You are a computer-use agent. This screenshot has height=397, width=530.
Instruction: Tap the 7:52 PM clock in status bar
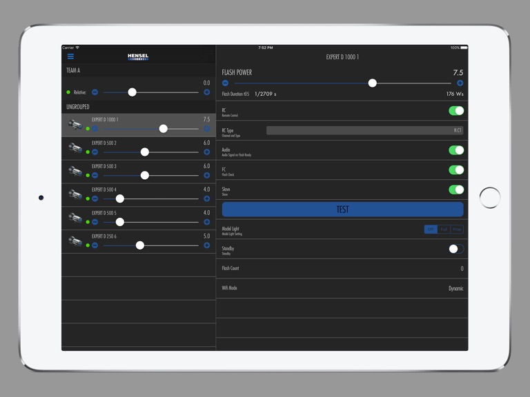point(265,48)
